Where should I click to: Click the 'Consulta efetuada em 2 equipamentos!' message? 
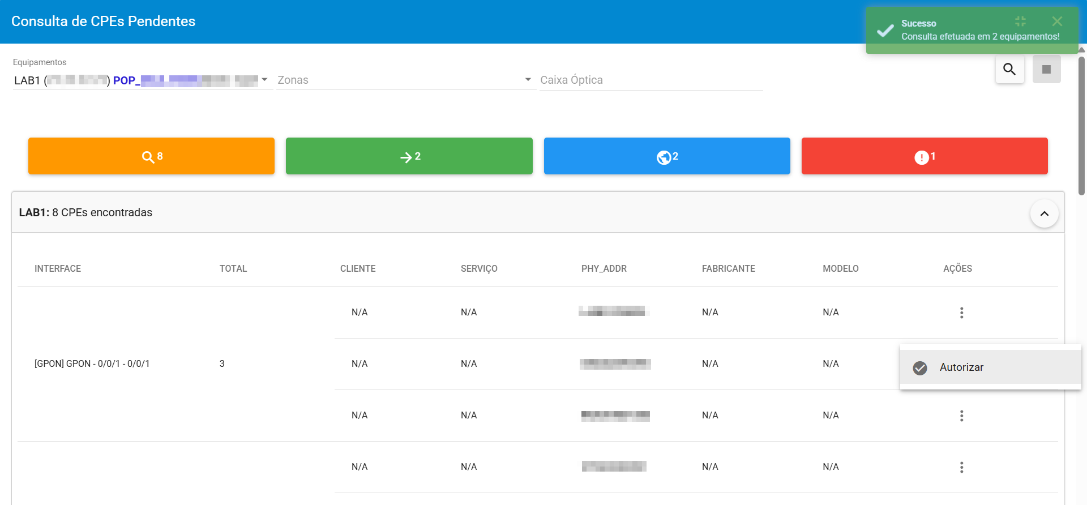(x=981, y=36)
